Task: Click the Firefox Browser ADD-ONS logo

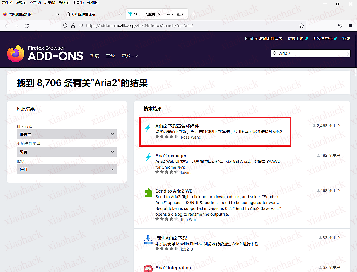Action: tap(45, 53)
